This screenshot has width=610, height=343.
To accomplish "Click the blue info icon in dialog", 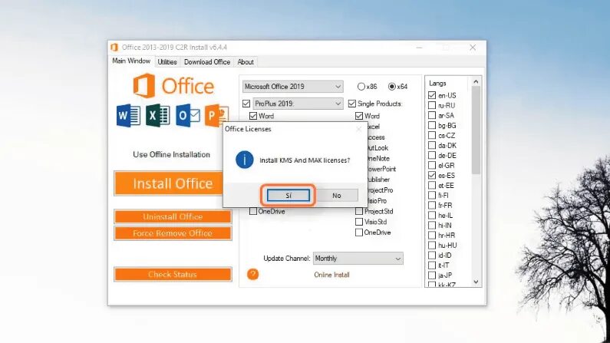I will coord(245,160).
